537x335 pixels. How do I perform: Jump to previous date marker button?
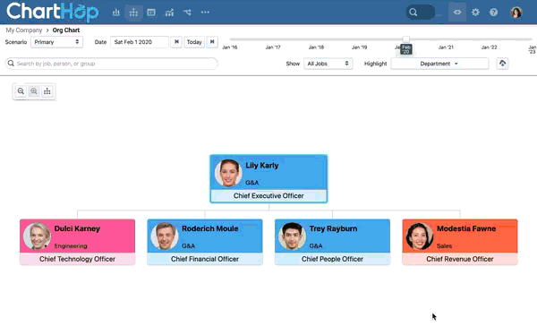[x=176, y=42]
